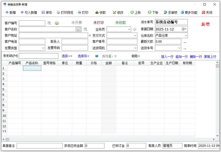Click the 打印 print icon
The width and height of the screenshot is (221, 152).
click(80, 12)
